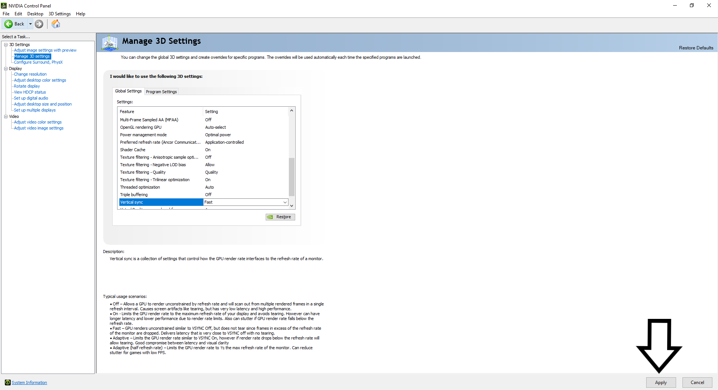Screen dimensions: 718x390
Task: Click the settings list scroll down arrow
Action: click(291, 206)
